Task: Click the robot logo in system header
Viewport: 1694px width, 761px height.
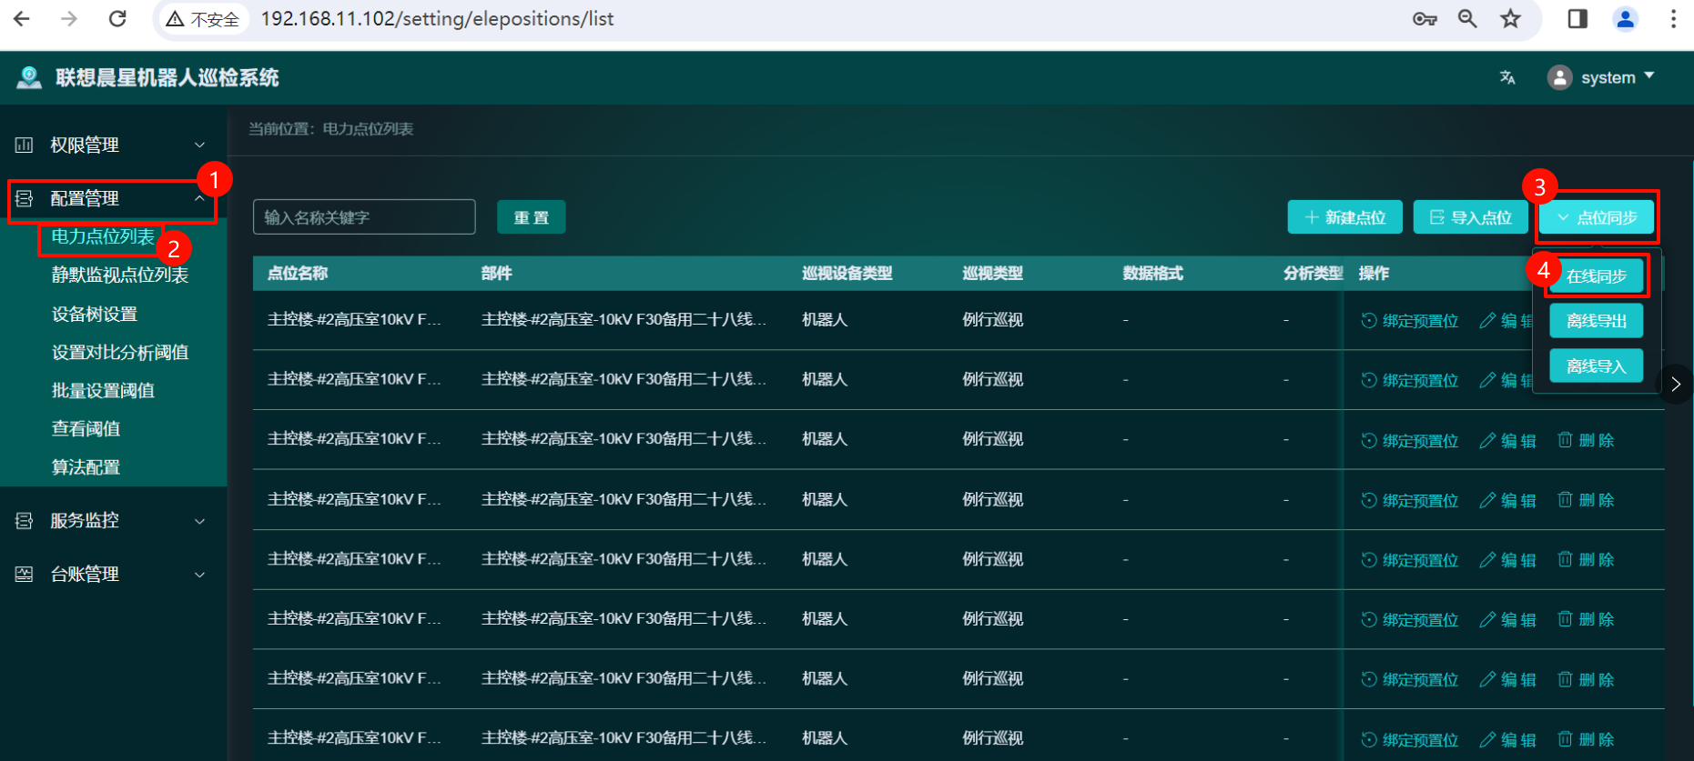Action: 29,78
